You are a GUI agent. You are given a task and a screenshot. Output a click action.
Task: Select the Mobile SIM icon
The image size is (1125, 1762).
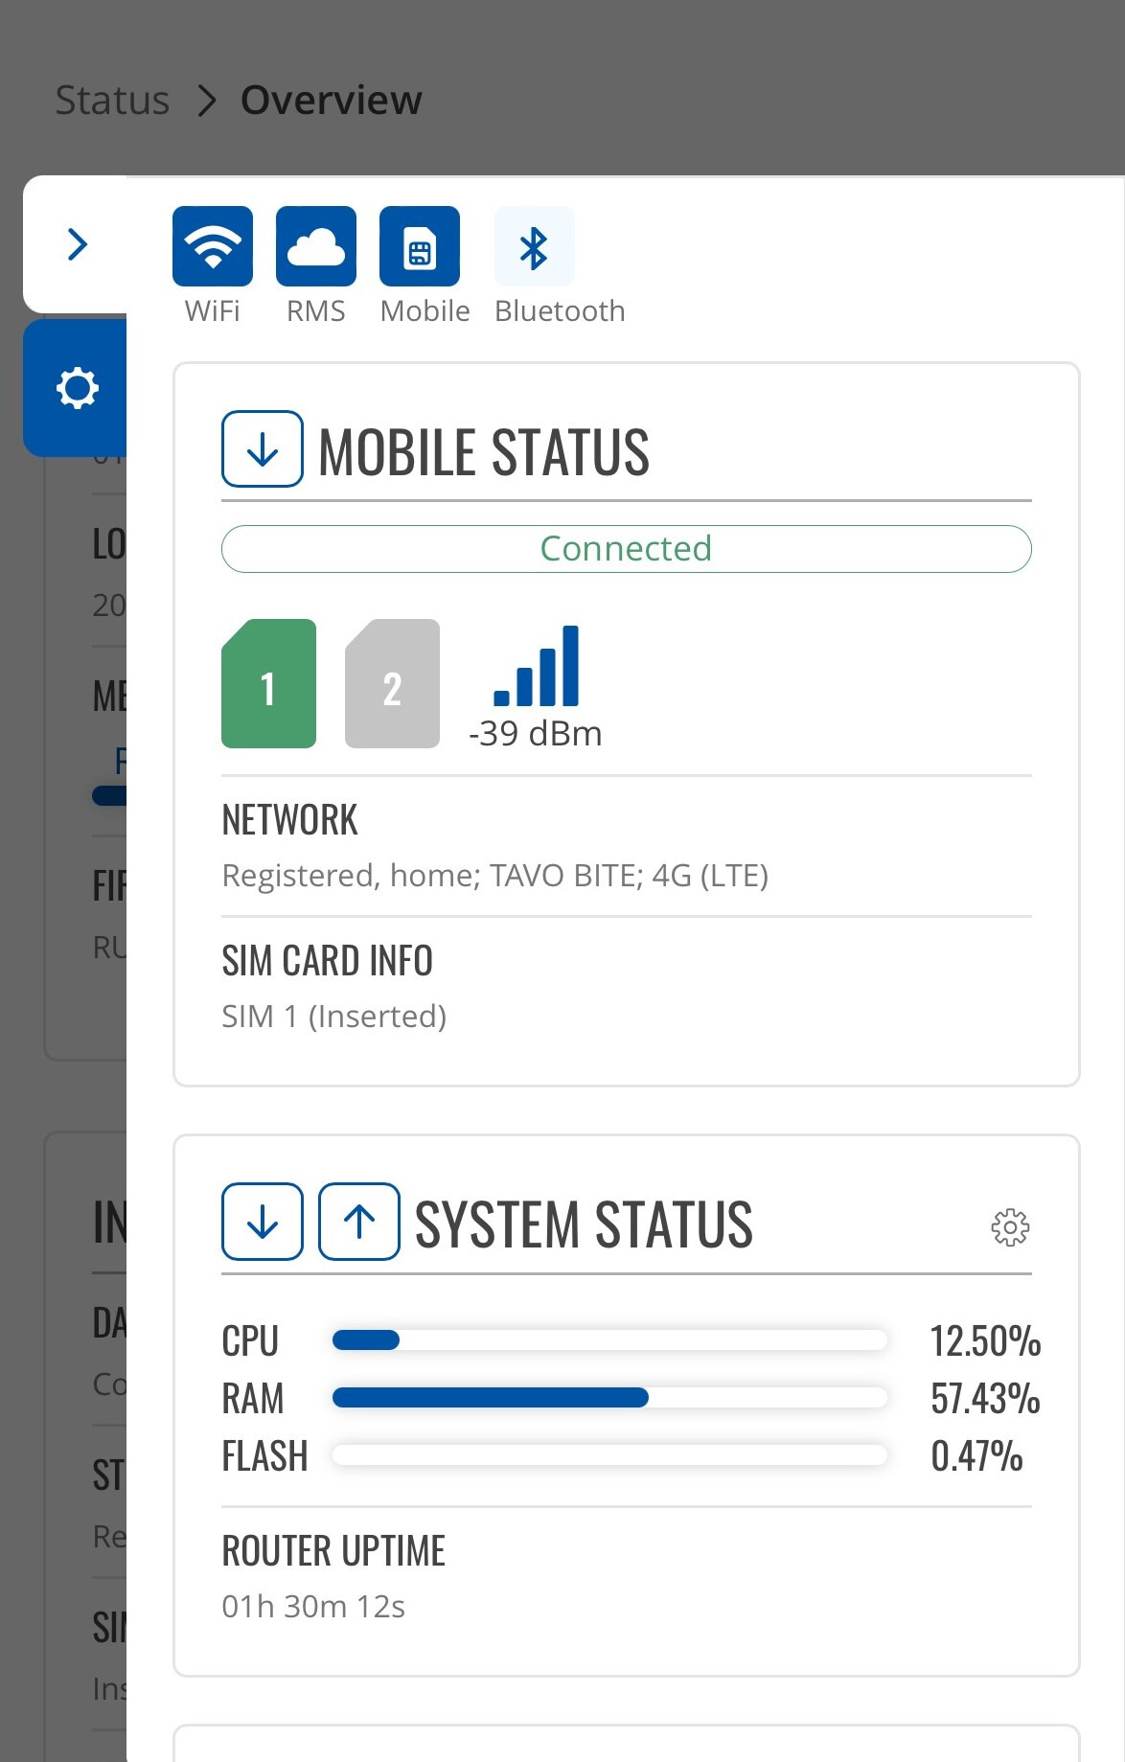(420, 246)
